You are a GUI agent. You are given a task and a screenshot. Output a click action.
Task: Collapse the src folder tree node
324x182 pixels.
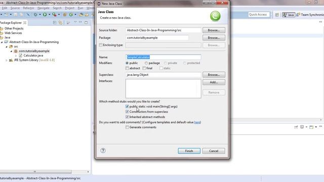[x=7, y=47]
